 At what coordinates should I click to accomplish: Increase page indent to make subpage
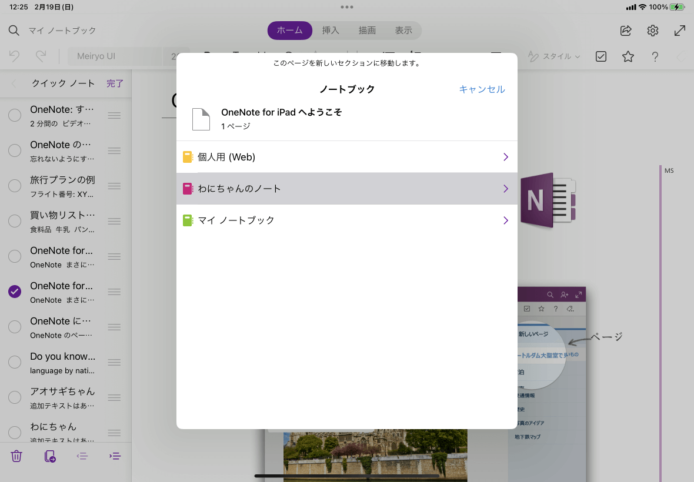pos(115,456)
